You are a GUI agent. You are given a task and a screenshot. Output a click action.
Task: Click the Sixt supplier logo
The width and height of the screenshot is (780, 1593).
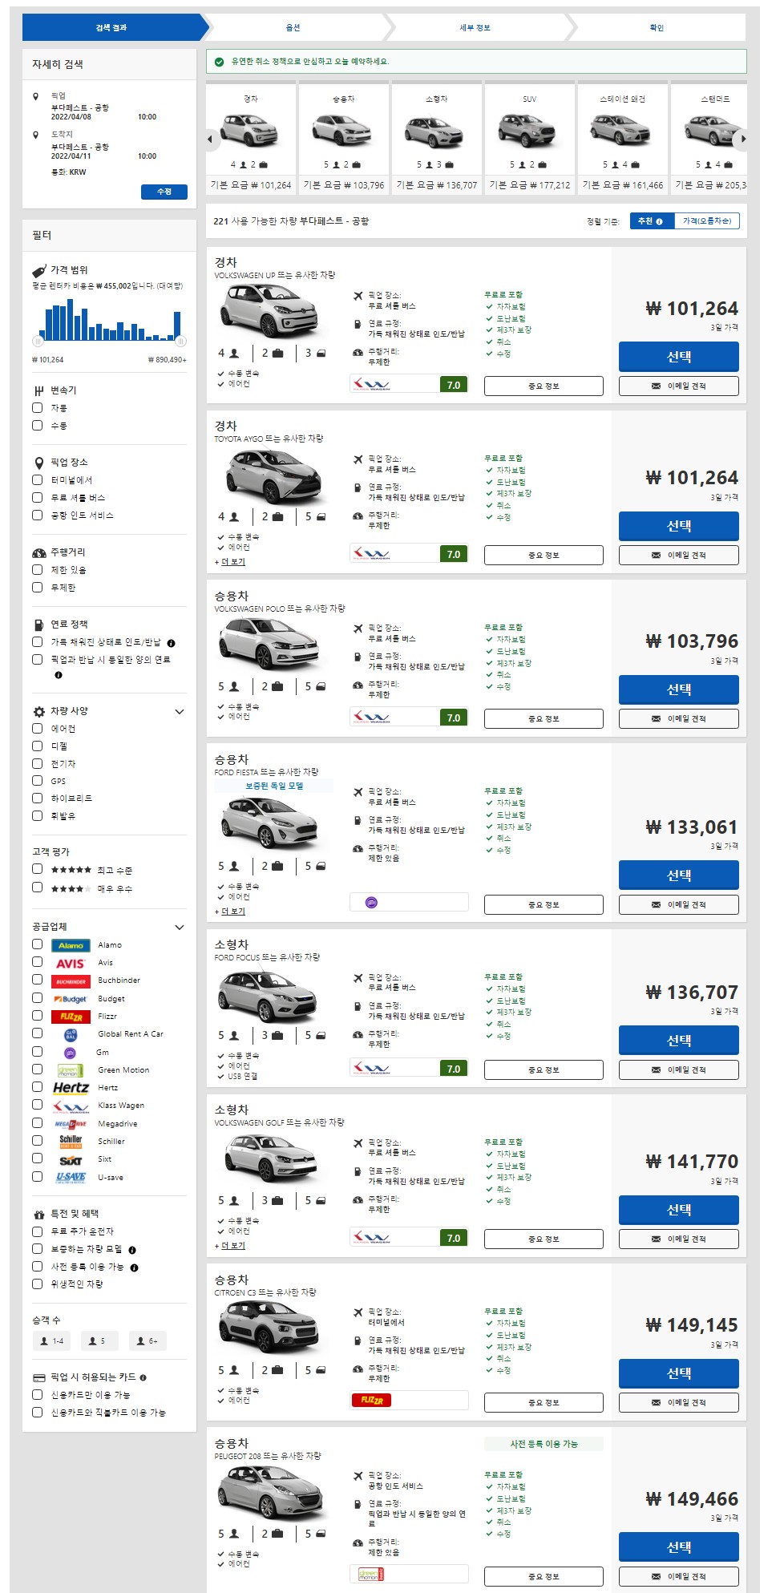pyautogui.click(x=71, y=1160)
